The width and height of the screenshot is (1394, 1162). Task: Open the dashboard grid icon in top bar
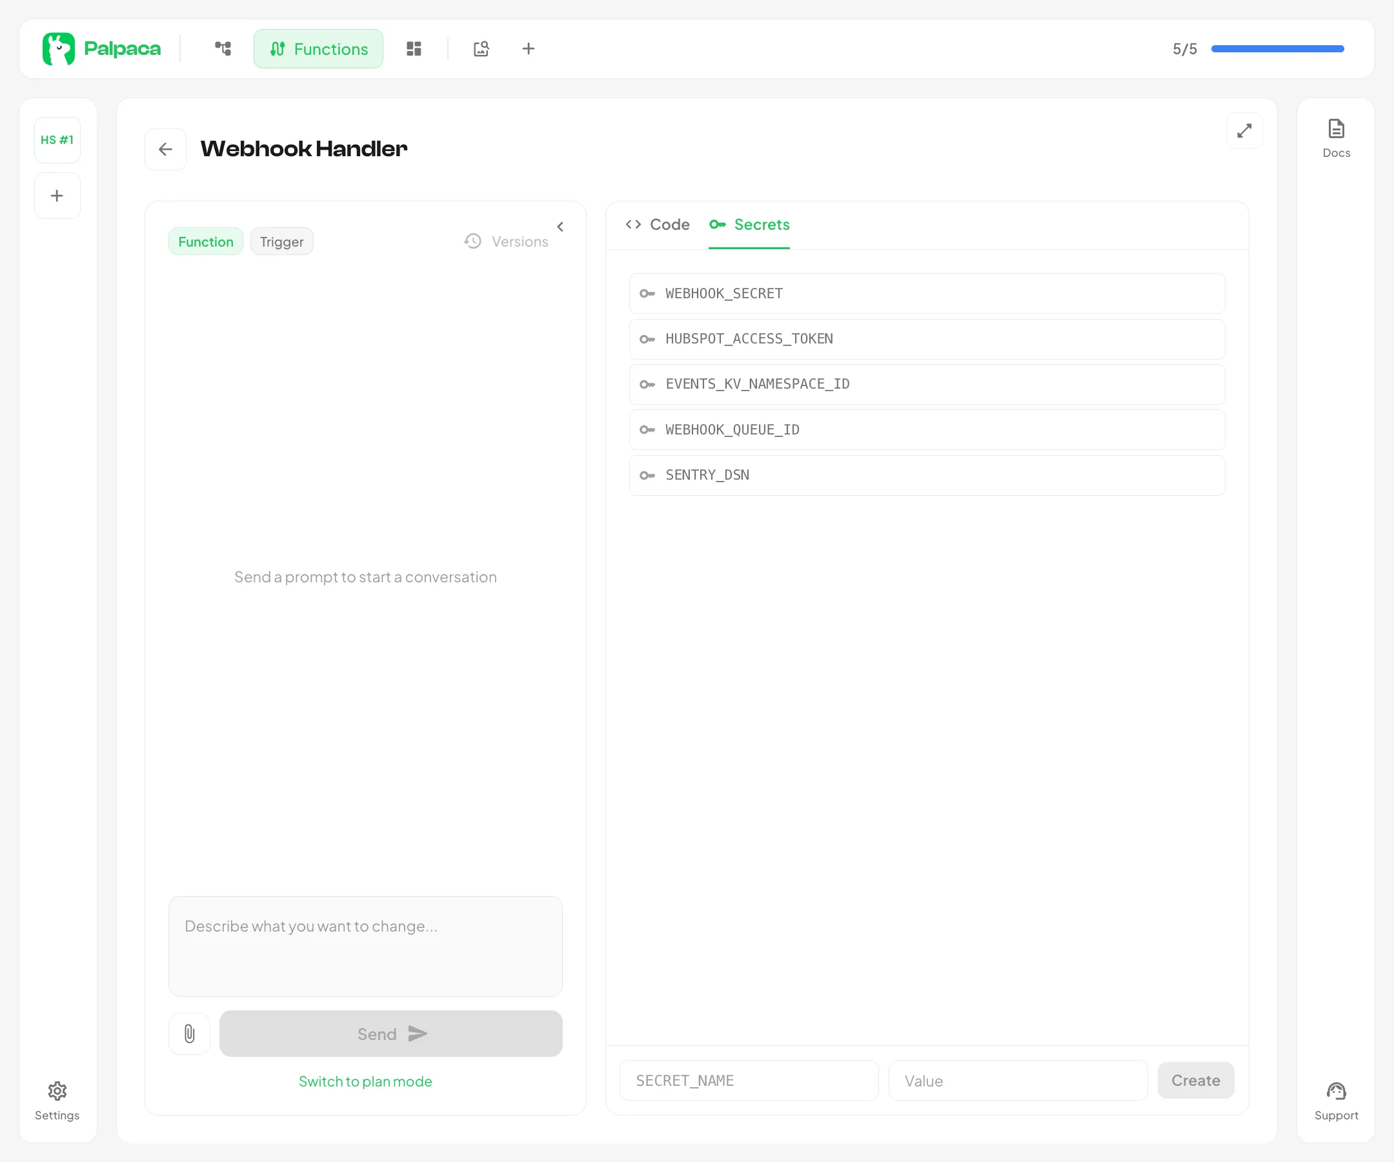click(414, 48)
